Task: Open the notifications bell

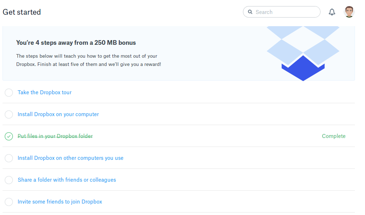Action: tap(332, 12)
